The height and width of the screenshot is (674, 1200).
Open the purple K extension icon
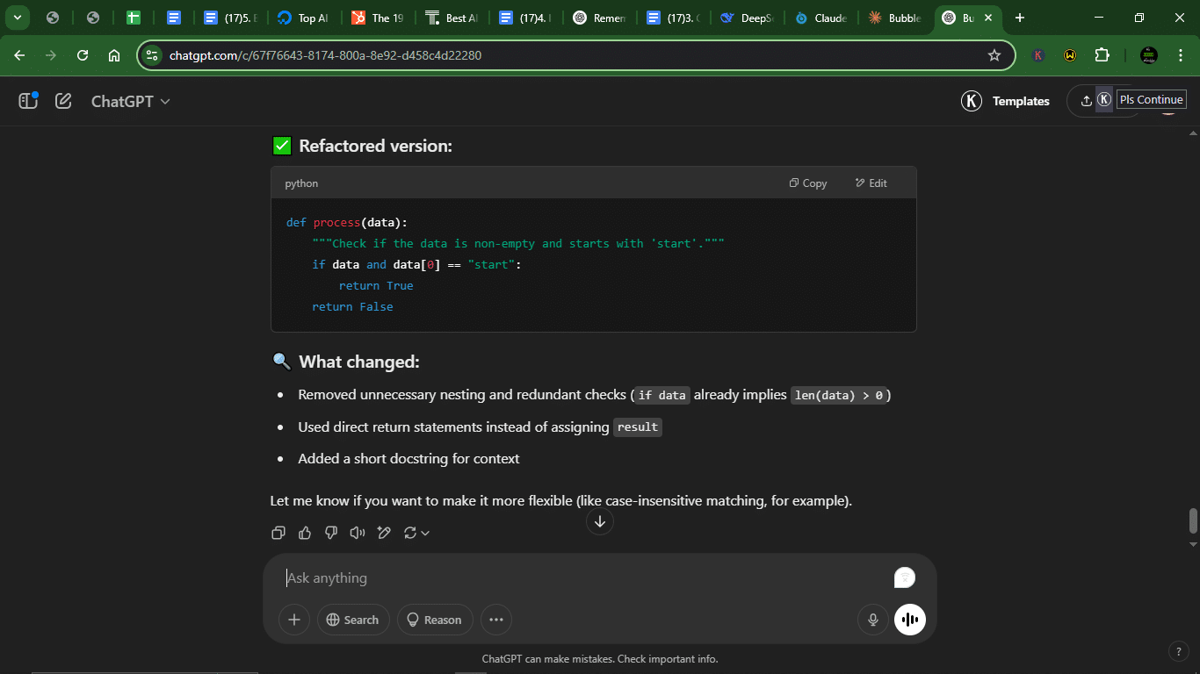click(1038, 55)
